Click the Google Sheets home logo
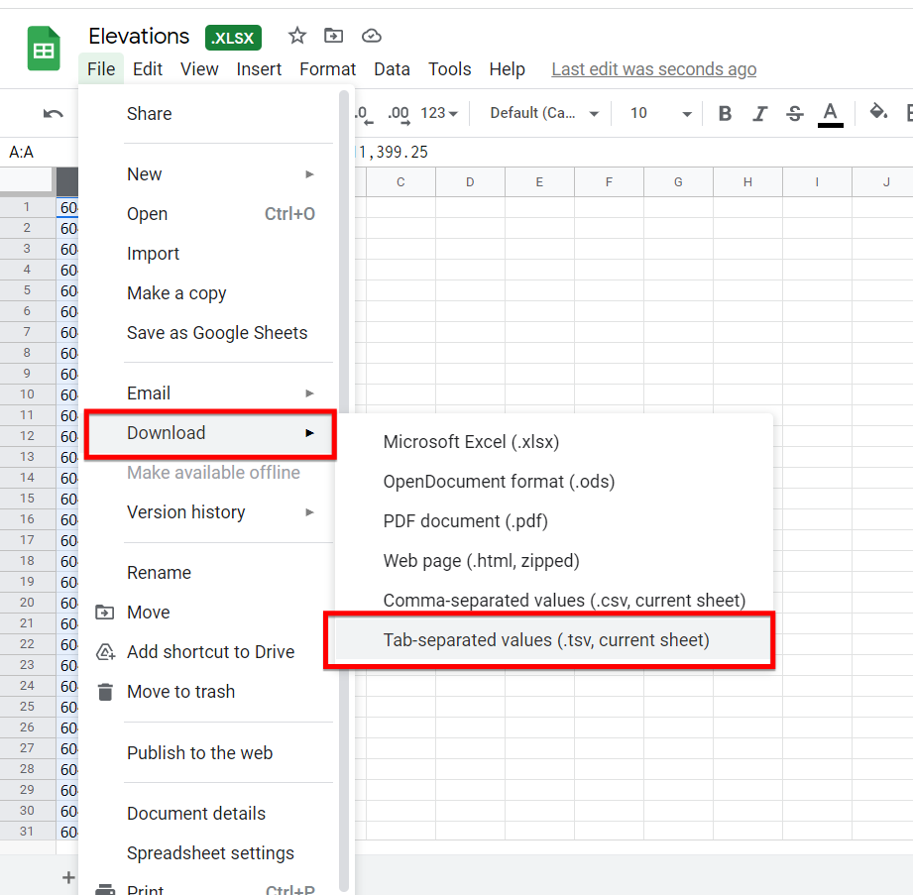This screenshot has width=913, height=895. click(44, 49)
